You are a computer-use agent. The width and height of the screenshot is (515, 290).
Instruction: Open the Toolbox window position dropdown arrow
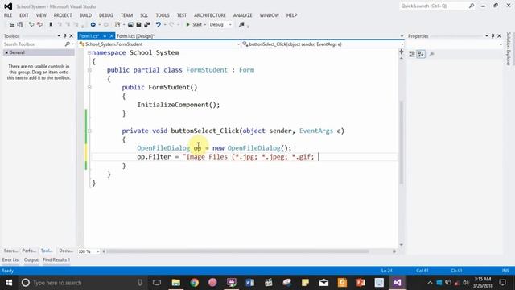(59, 35)
